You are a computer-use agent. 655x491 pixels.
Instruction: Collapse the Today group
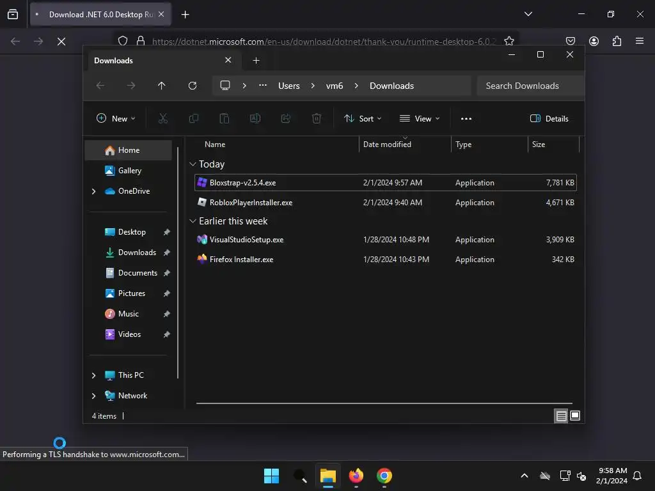click(x=193, y=164)
